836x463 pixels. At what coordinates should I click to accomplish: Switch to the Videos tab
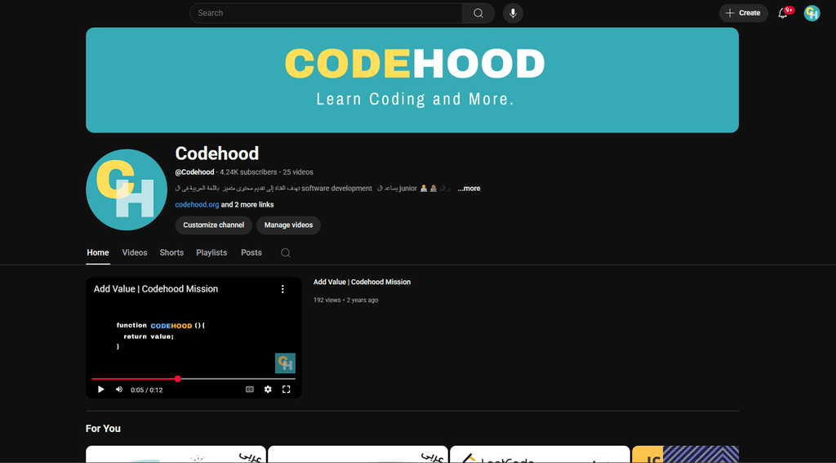(x=135, y=253)
